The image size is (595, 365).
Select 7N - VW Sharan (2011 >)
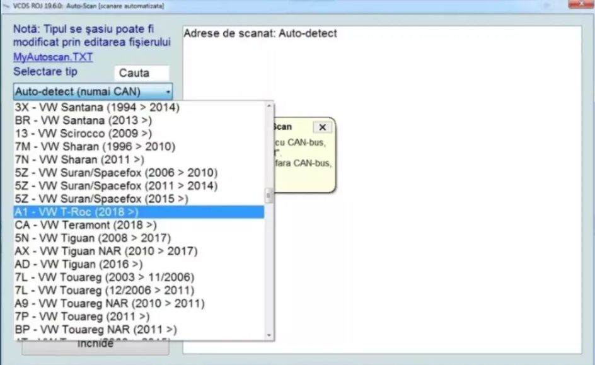139,159
